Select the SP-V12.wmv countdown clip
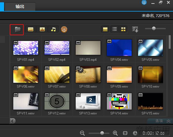 [x=57, y=102]
